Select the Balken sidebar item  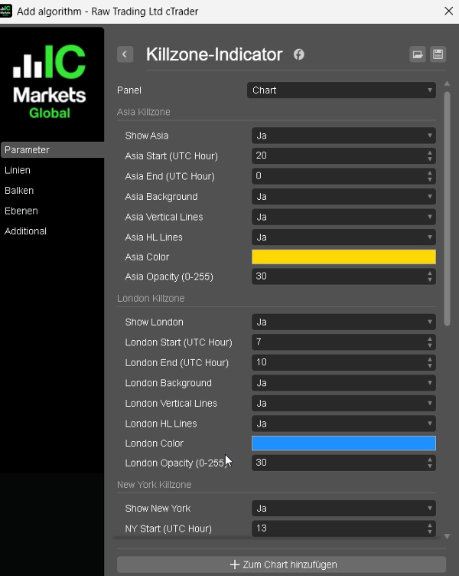[20, 191]
